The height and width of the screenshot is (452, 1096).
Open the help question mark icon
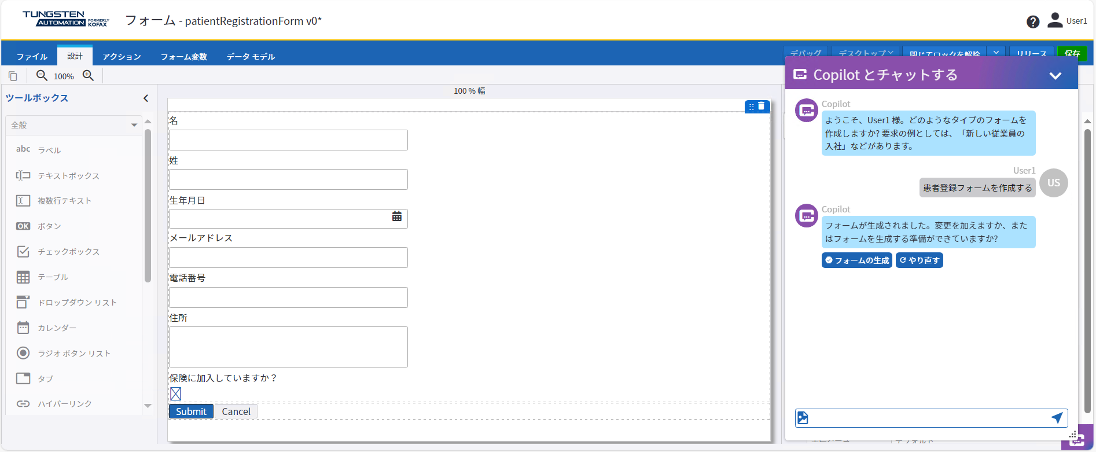point(1033,22)
